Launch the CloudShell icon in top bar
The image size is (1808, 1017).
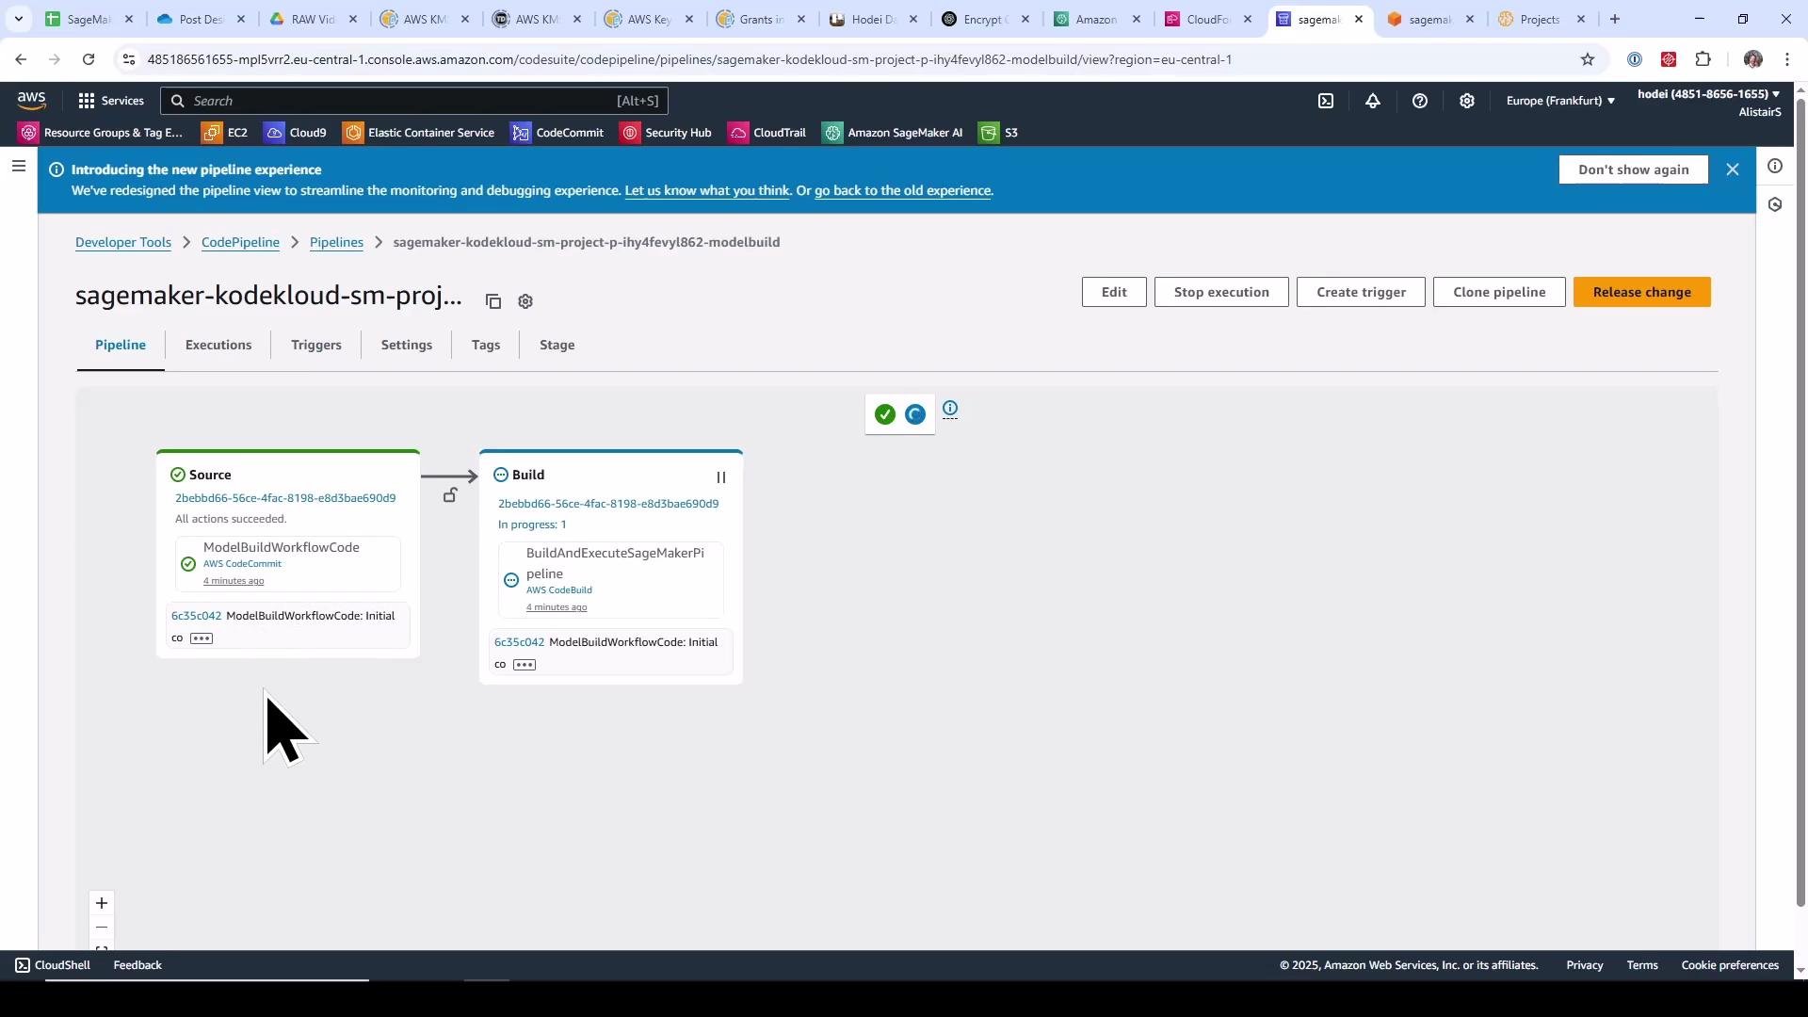[1326, 101]
